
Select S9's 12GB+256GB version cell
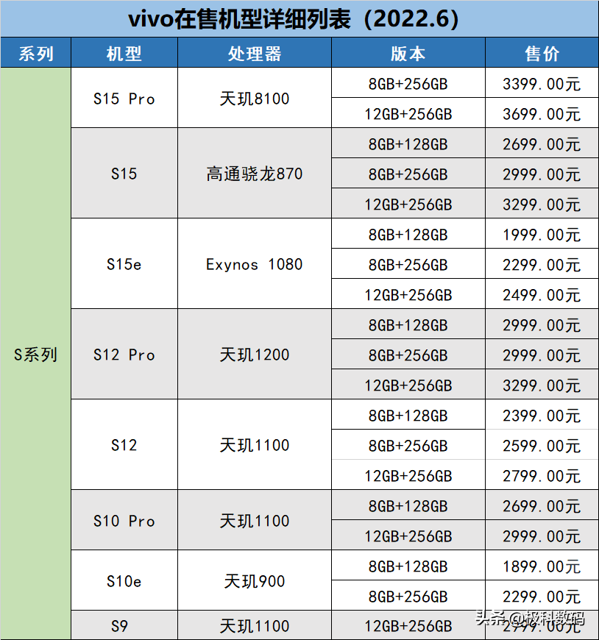(408, 625)
